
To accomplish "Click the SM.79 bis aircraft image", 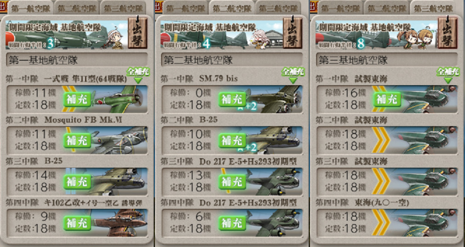I will [274, 99].
